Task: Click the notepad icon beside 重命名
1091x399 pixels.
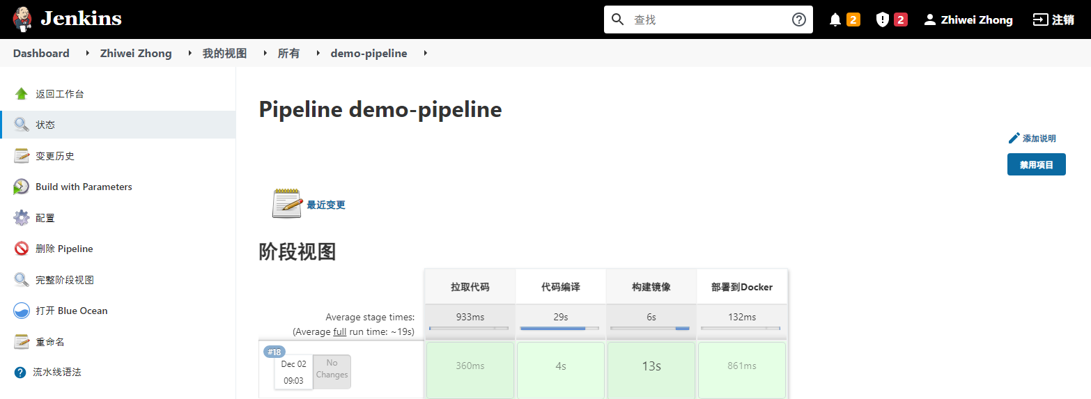Action: [22, 342]
